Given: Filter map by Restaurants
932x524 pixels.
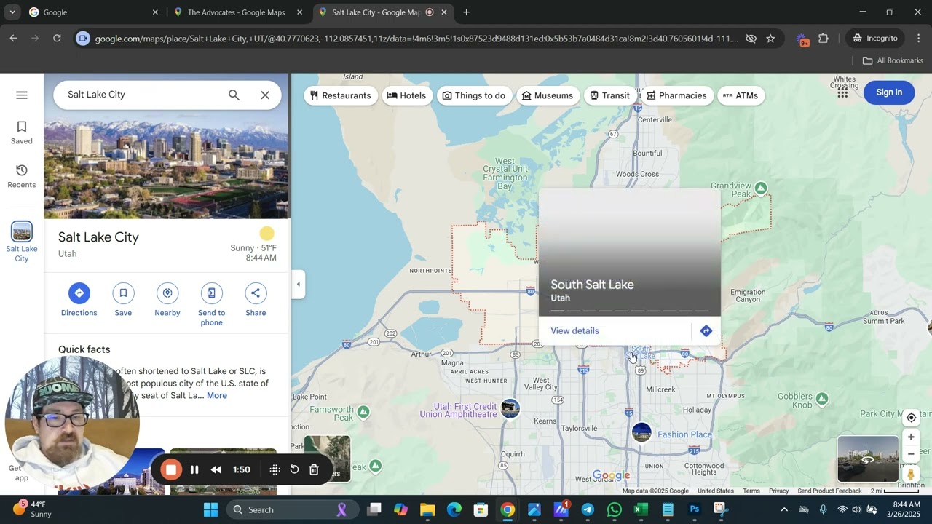Looking at the screenshot, I should click(341, 95).
